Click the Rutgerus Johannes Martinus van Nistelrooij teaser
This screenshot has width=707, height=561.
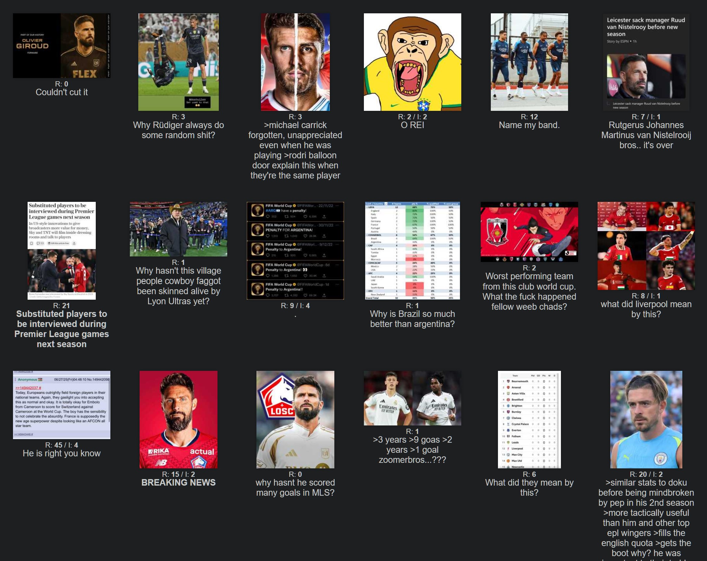[x=646, y=135]
